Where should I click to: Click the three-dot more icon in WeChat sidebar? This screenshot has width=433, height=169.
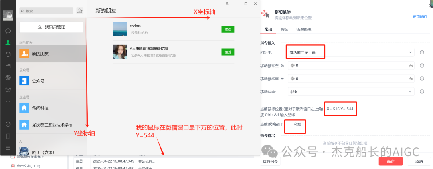tap(8, 101)
